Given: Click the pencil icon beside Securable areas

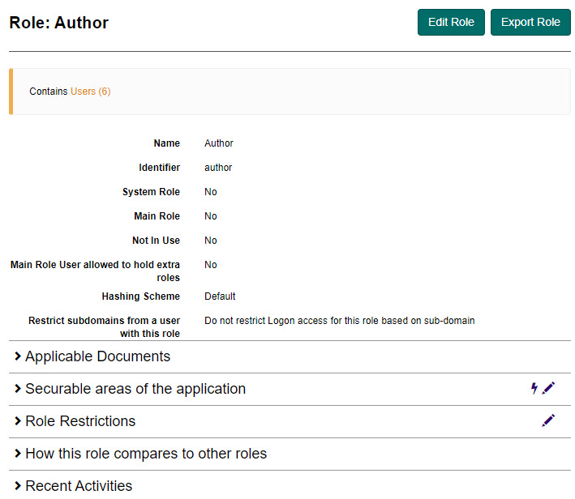Looking at the screenshot, I should coord(548,388).
